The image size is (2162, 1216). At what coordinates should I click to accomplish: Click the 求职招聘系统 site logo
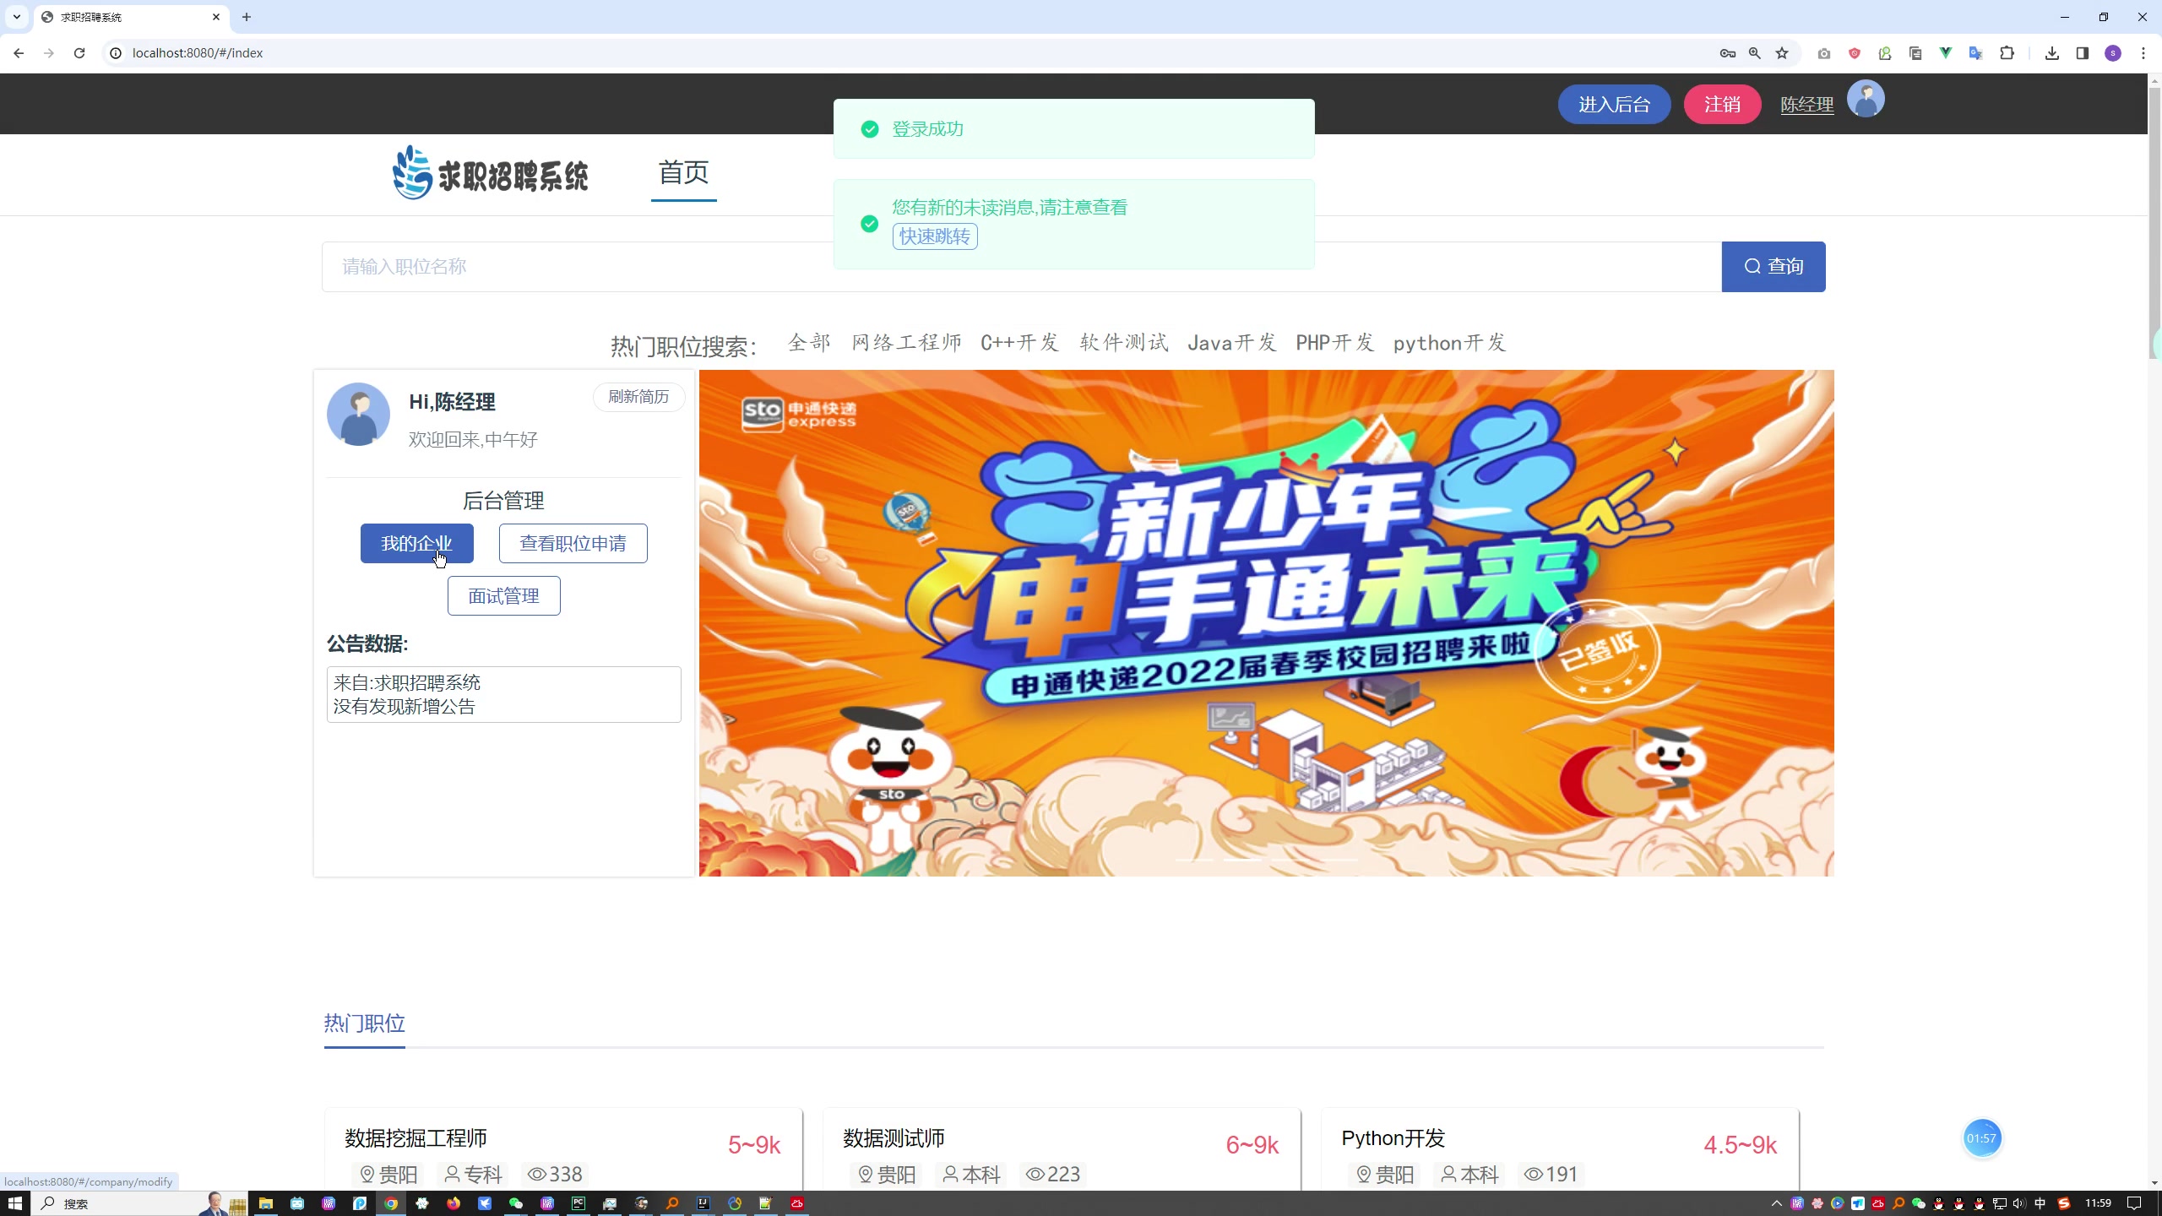[x=490, y=173]
